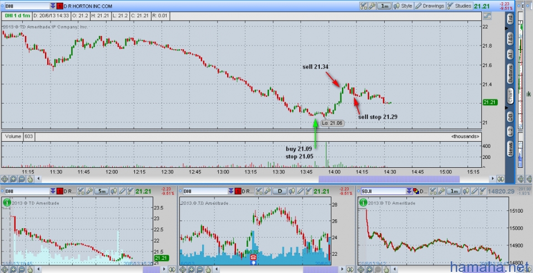Click the DHI 1 d 1m chart label
Screen dimensions: 533x273
click(x=17, y=16)
